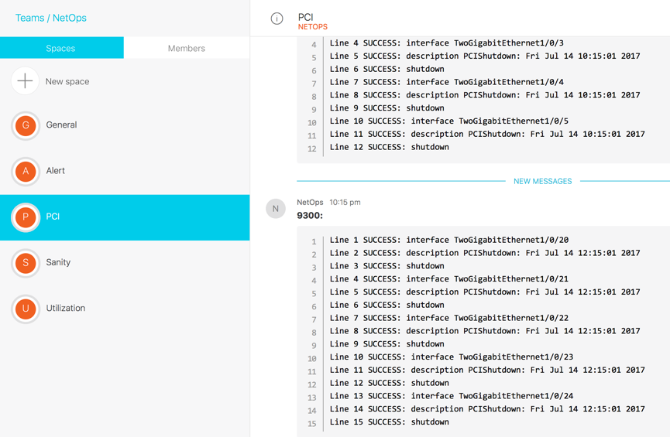Open the General space by name

[x=61, y=125]
